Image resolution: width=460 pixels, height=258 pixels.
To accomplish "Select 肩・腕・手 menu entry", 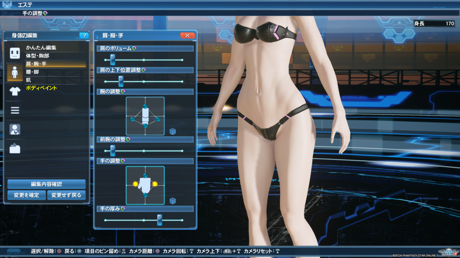I will pos(55,64).
